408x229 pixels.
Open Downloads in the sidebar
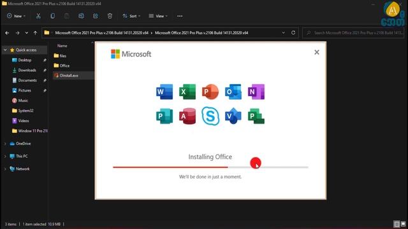coord(27,70)
